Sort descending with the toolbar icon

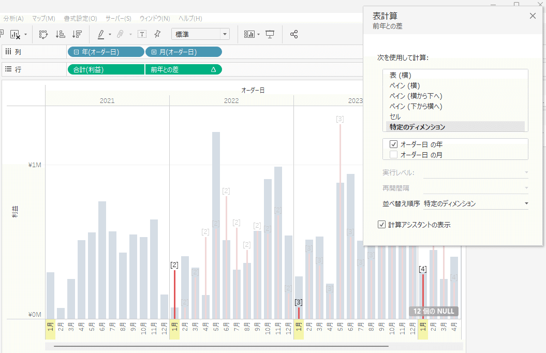(77, 34)
